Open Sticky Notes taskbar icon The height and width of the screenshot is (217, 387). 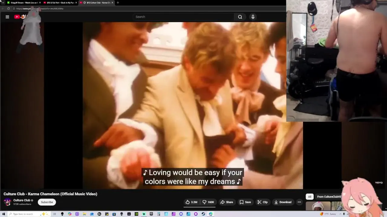[x=107, y=214]
